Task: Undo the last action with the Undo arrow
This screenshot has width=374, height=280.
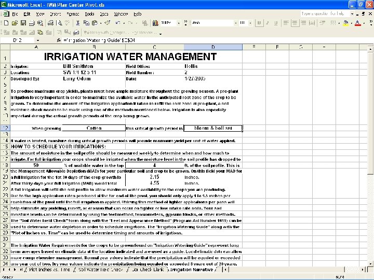Action: point(118,23)
